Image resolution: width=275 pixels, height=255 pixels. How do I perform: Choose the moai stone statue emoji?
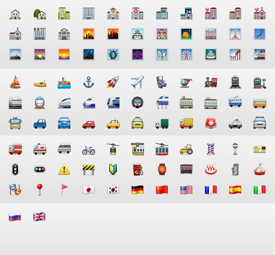[x=235, y=169]
